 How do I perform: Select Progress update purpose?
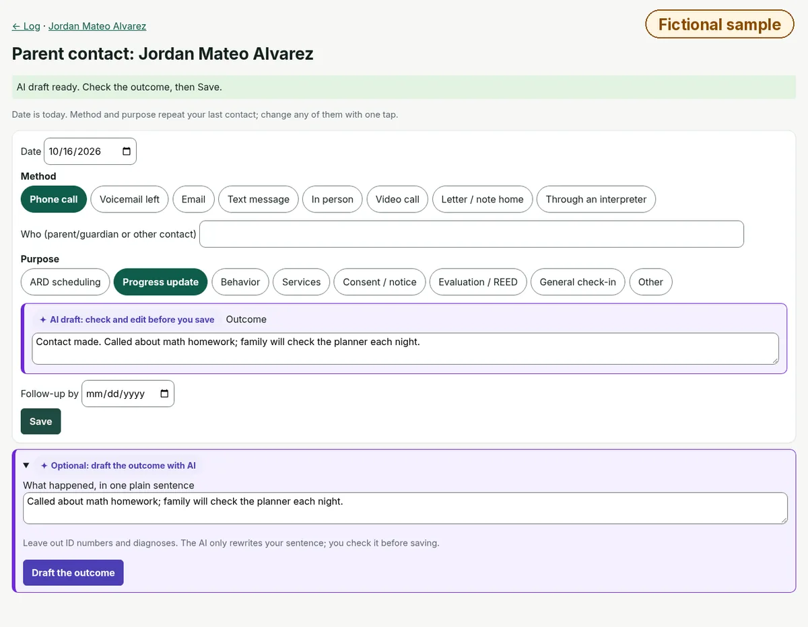tap(160, 282)
